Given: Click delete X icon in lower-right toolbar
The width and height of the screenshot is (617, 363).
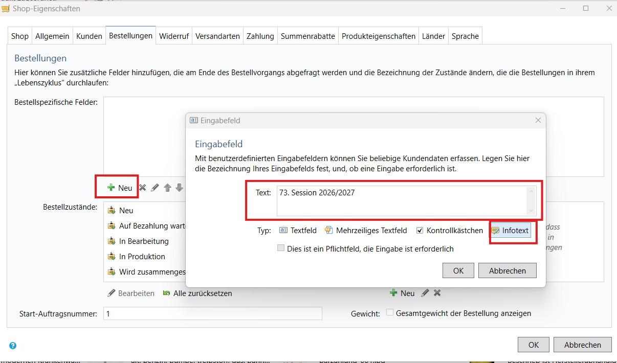Looking at the screenshot, I should click(x=437, y=293).
